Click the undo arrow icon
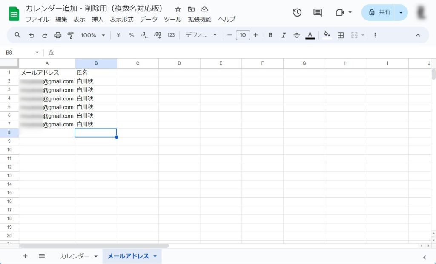 click(x=32, y=35)
